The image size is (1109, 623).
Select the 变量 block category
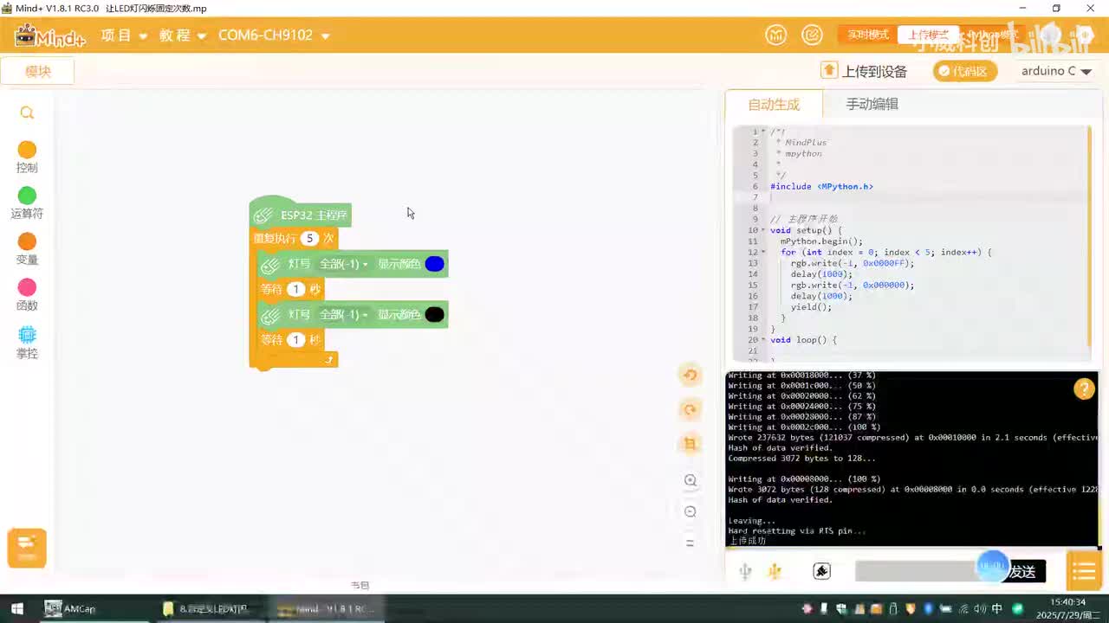27,249
